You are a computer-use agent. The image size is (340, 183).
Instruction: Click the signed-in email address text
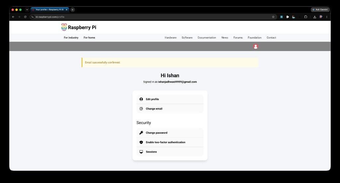177,82
